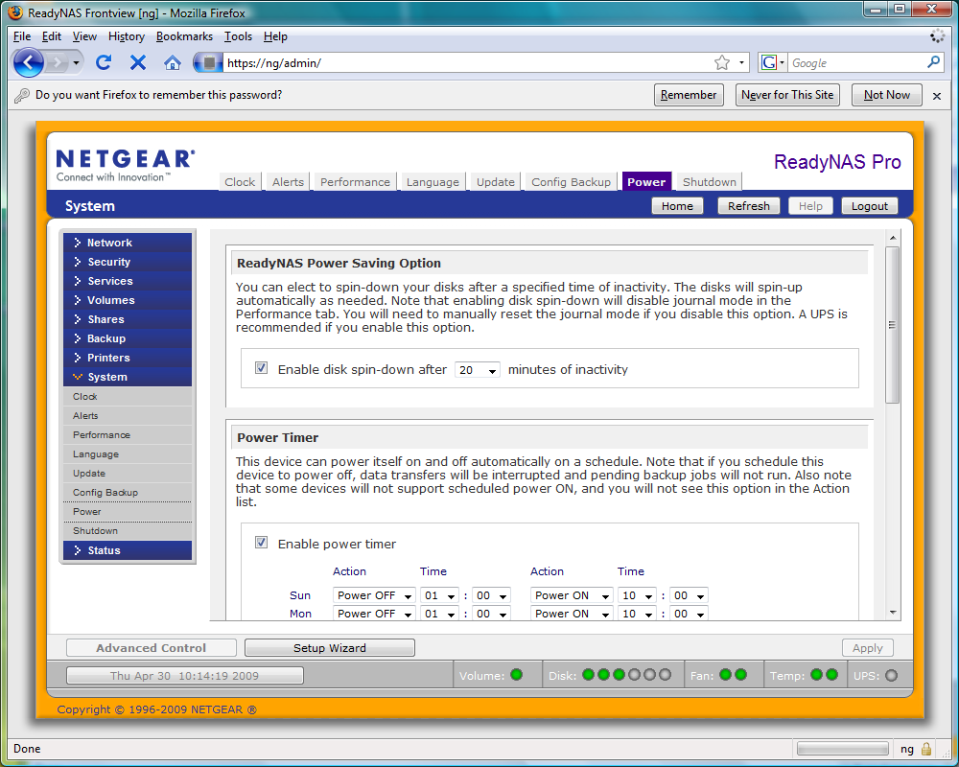Switch to the Performance tab
The image size is (959, 767).
[x=355, y=181]
